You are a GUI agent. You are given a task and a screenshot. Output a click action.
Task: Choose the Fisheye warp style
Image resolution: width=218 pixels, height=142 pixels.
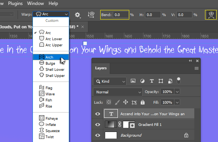pyautogui.click(x=51, y=118)
